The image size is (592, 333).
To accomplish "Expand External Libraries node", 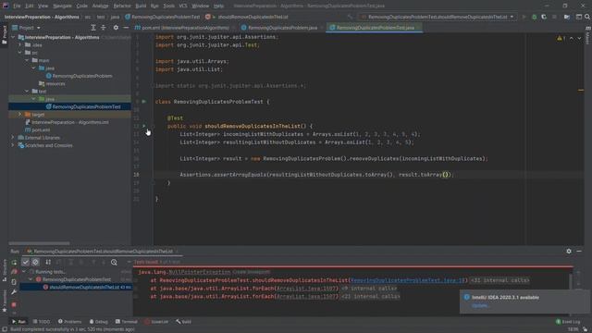I will coord(13,138).
